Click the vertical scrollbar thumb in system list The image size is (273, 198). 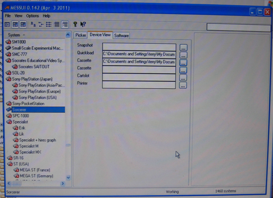[x=68, y=145]
